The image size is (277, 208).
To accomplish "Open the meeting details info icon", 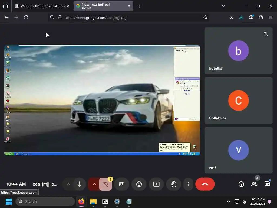I will point(241,184).
